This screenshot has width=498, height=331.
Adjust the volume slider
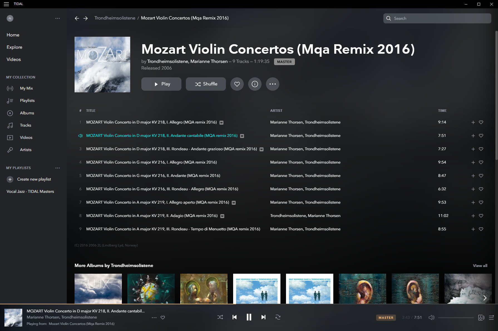[456, 318]
